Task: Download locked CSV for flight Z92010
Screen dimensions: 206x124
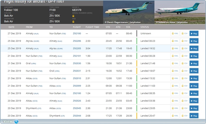Action: click(185, 78)
